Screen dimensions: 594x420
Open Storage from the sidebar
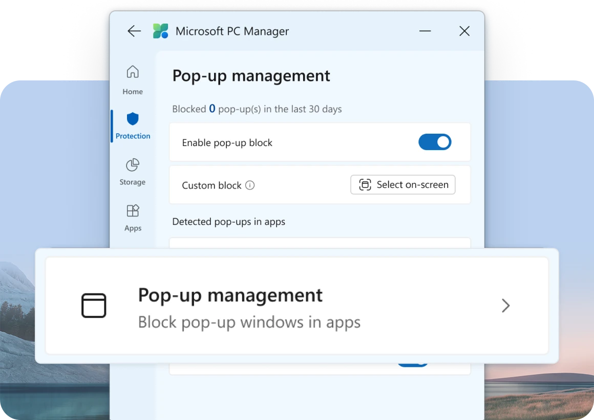[x=132, y=172]
